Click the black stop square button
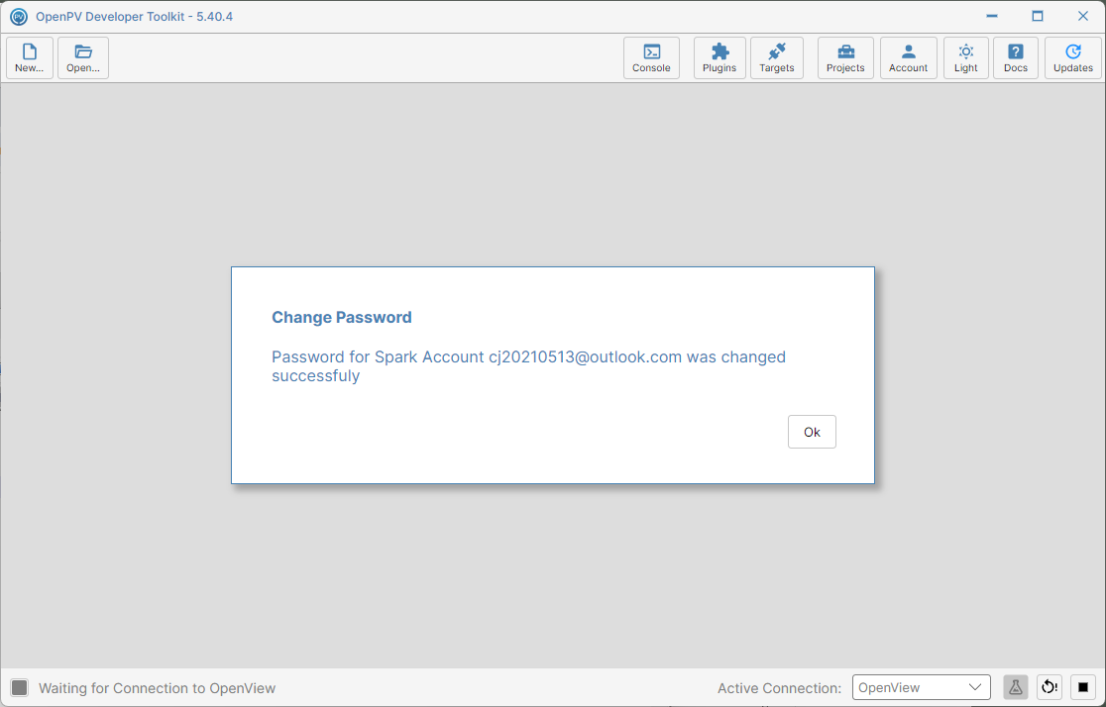1106x707 pixels. (x=1083, y=687)
